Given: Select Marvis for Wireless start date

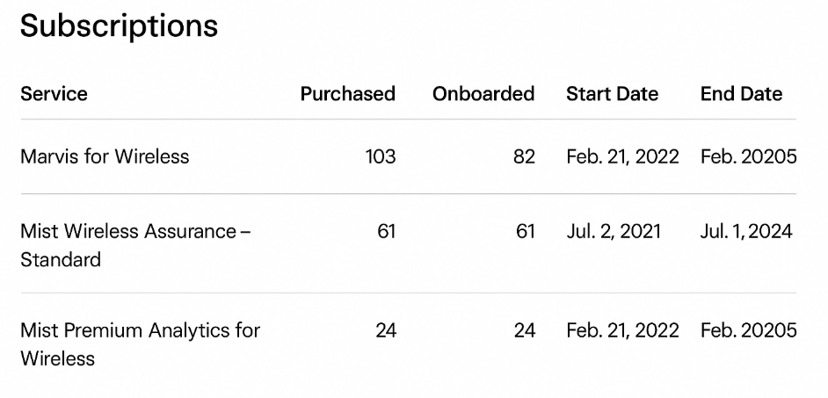Looking at the screenshot, I should pyautogui.click(x=622, y=157).
